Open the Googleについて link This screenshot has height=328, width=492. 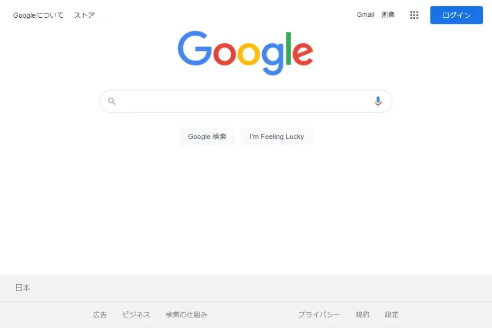click(x=38, y=15)
